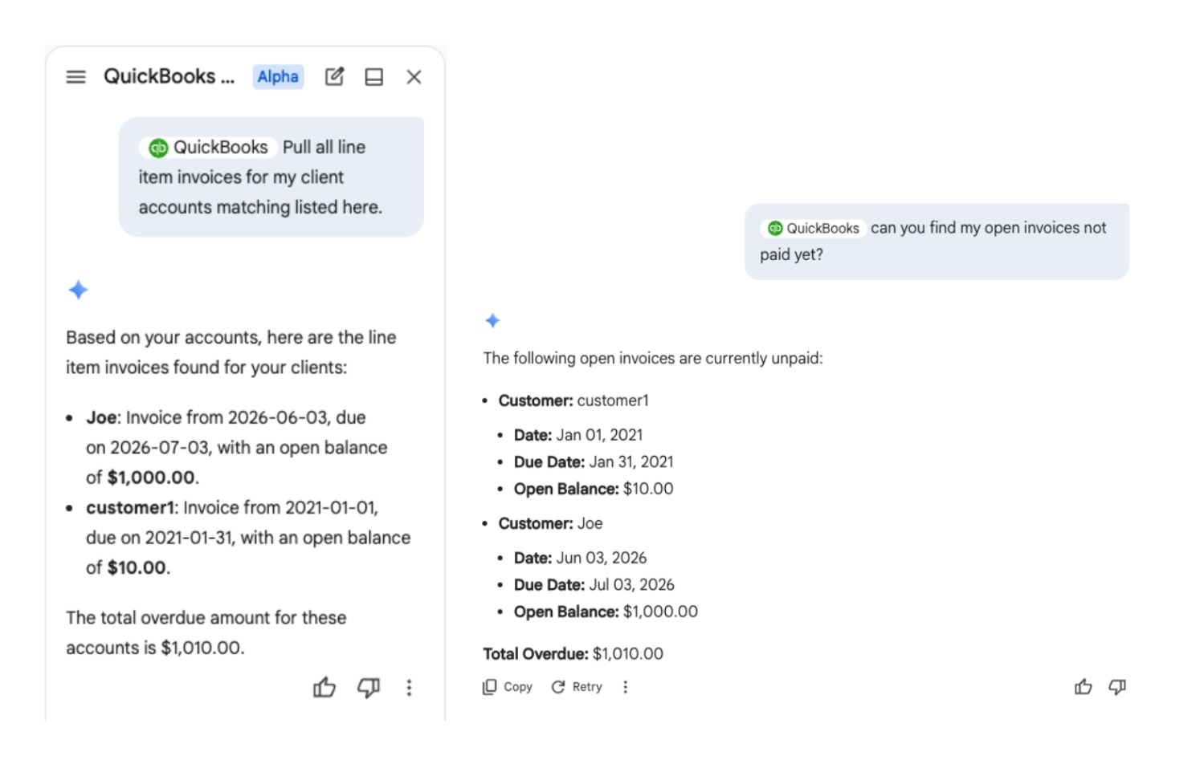Retry the open invoices response

pyautogui.click(x=577, y=687)
